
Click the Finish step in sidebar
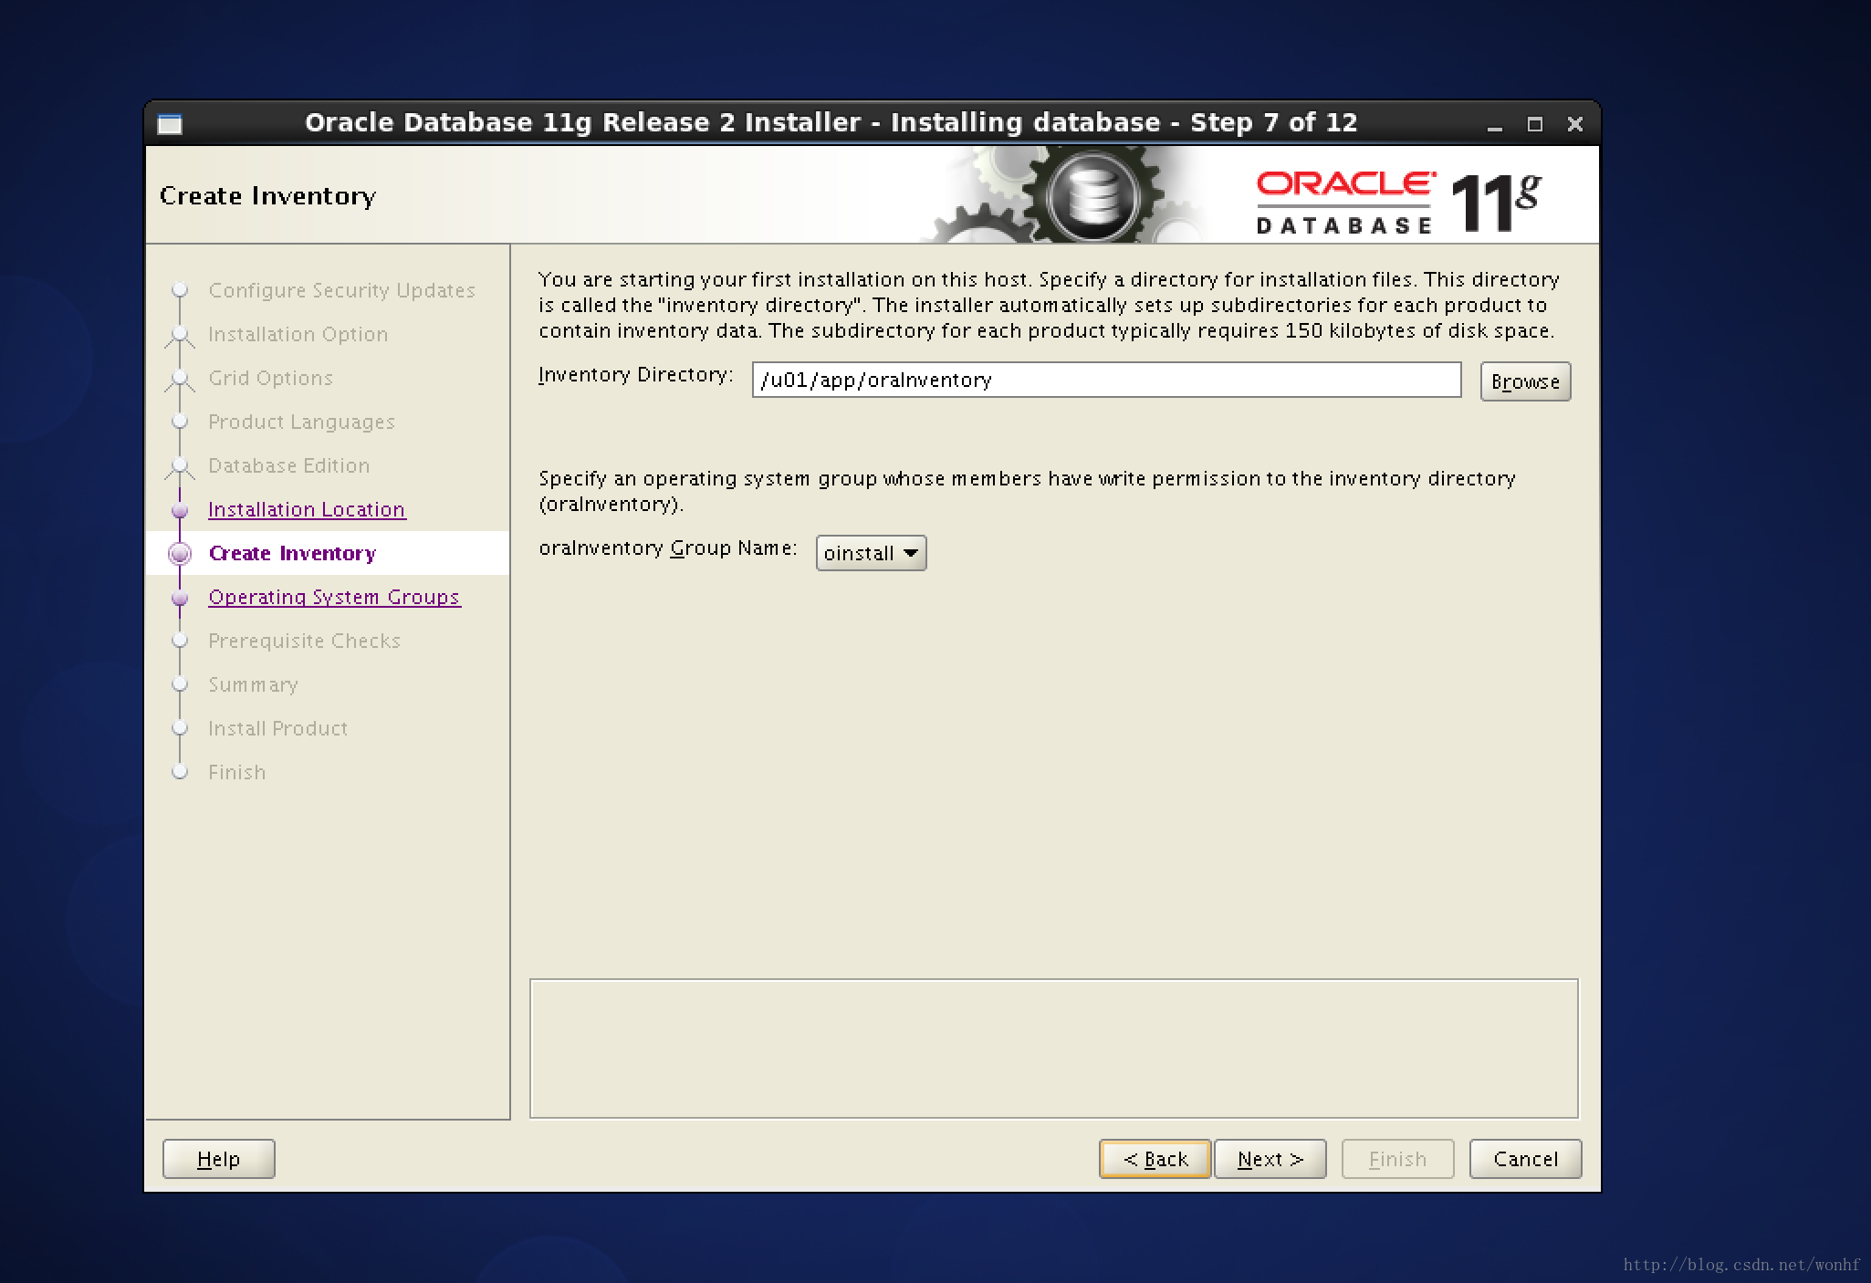click(x=236, y=772)
